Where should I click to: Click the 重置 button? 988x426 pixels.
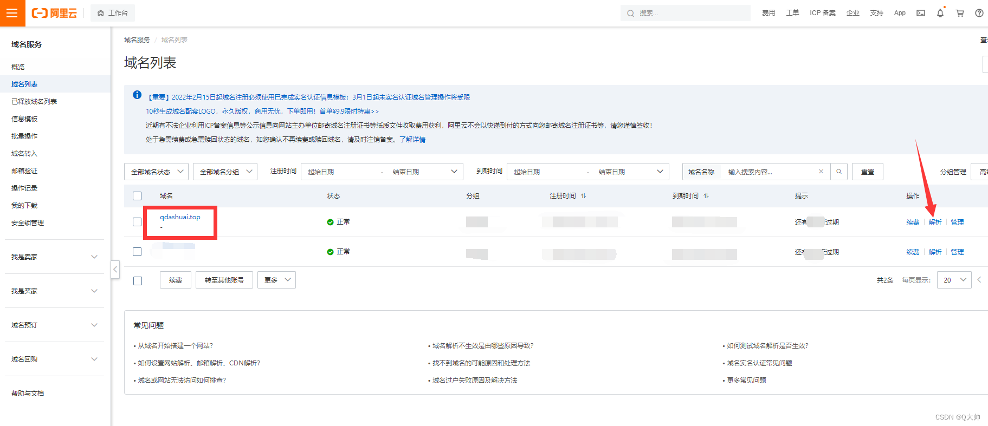click(x=868, y=172)
